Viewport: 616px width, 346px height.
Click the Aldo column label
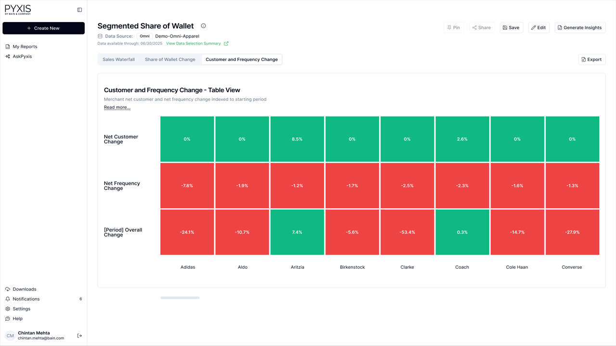243,267
